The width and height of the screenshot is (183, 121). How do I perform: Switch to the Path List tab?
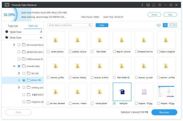[33, 26]
